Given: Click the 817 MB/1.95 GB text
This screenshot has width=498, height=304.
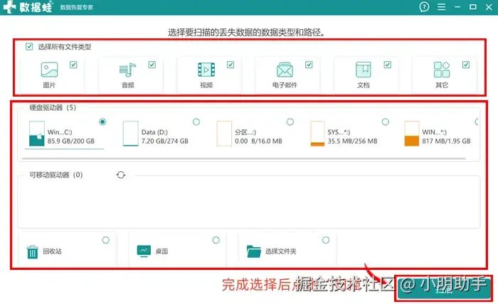Looking at the screenshot, I should point(446,141).
